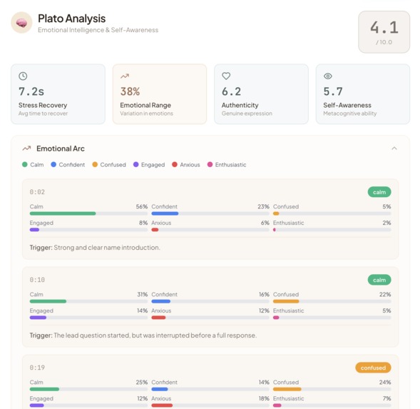Click the Emotional Intelligence & Self-Awareness subtitle
Viewport: 420px width, 409px height.
pyautogui.click(x=98, y=30)
